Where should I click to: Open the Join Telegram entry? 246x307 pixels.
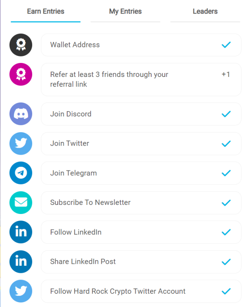tap(141, 173)
